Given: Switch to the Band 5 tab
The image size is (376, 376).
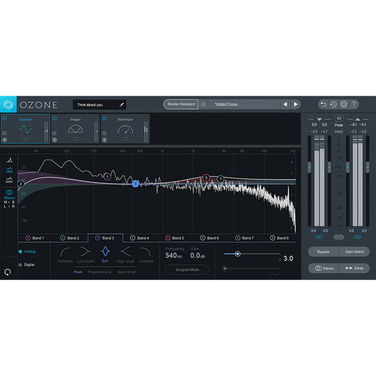Looking at the screenshot, I should click(x=174, y=238).
